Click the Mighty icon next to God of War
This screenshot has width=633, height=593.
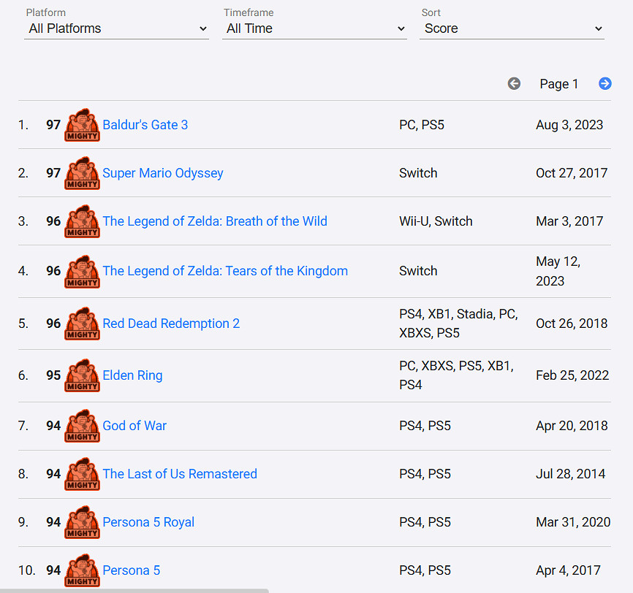click(82, 426)
